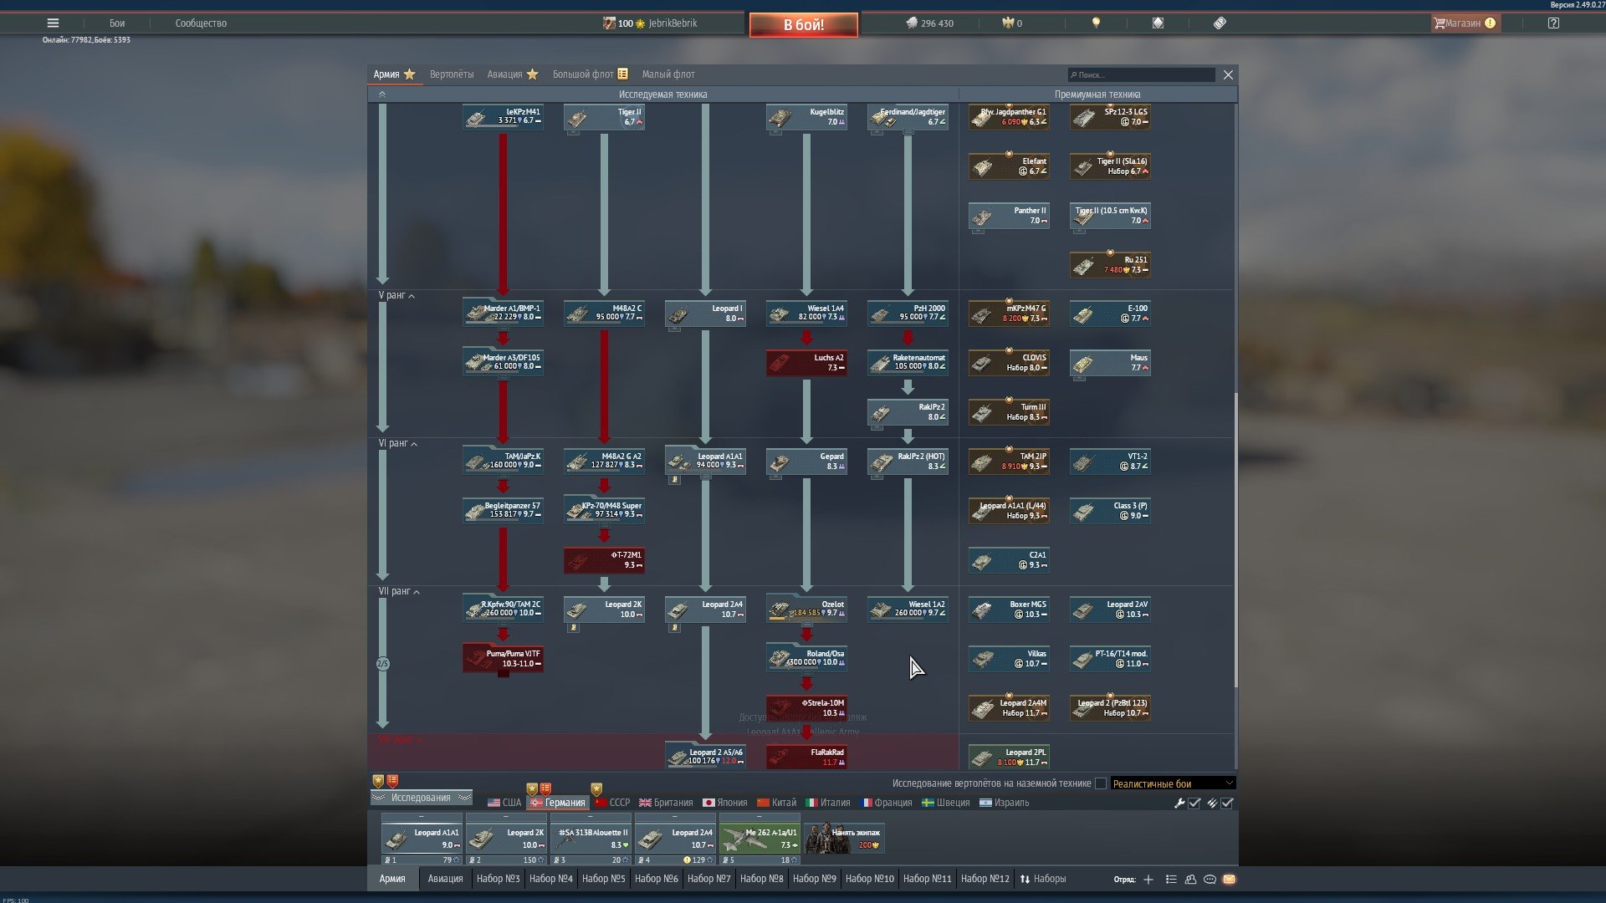Toggle the auto-ammo refill checkbox

pos(1227,804)
